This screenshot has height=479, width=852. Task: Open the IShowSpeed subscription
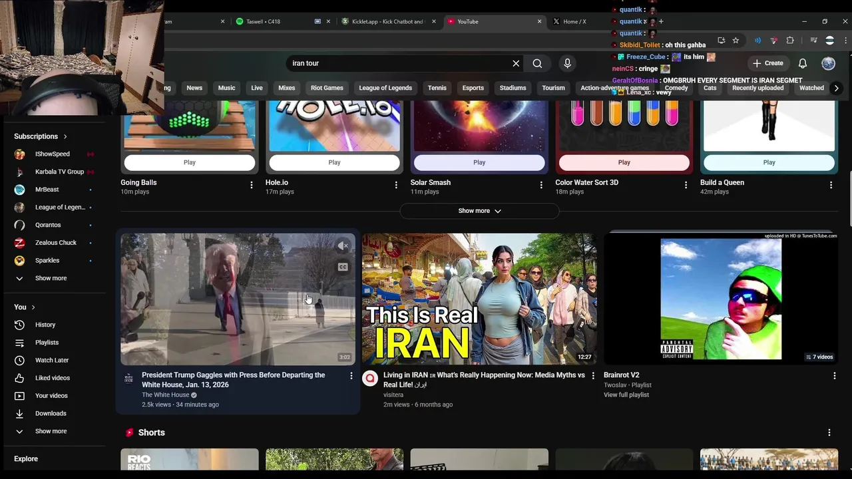pos(54,154)
